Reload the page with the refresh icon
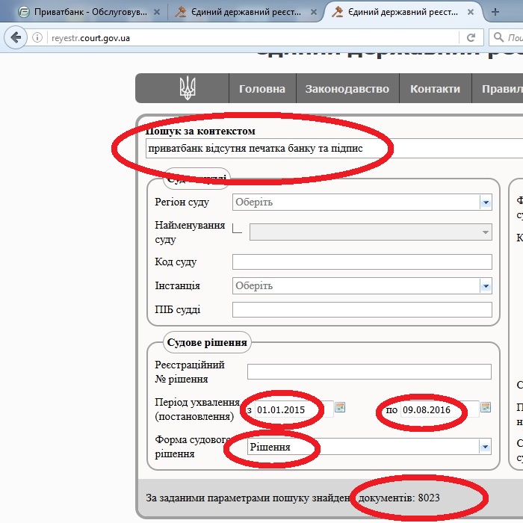 pos(471,37)
